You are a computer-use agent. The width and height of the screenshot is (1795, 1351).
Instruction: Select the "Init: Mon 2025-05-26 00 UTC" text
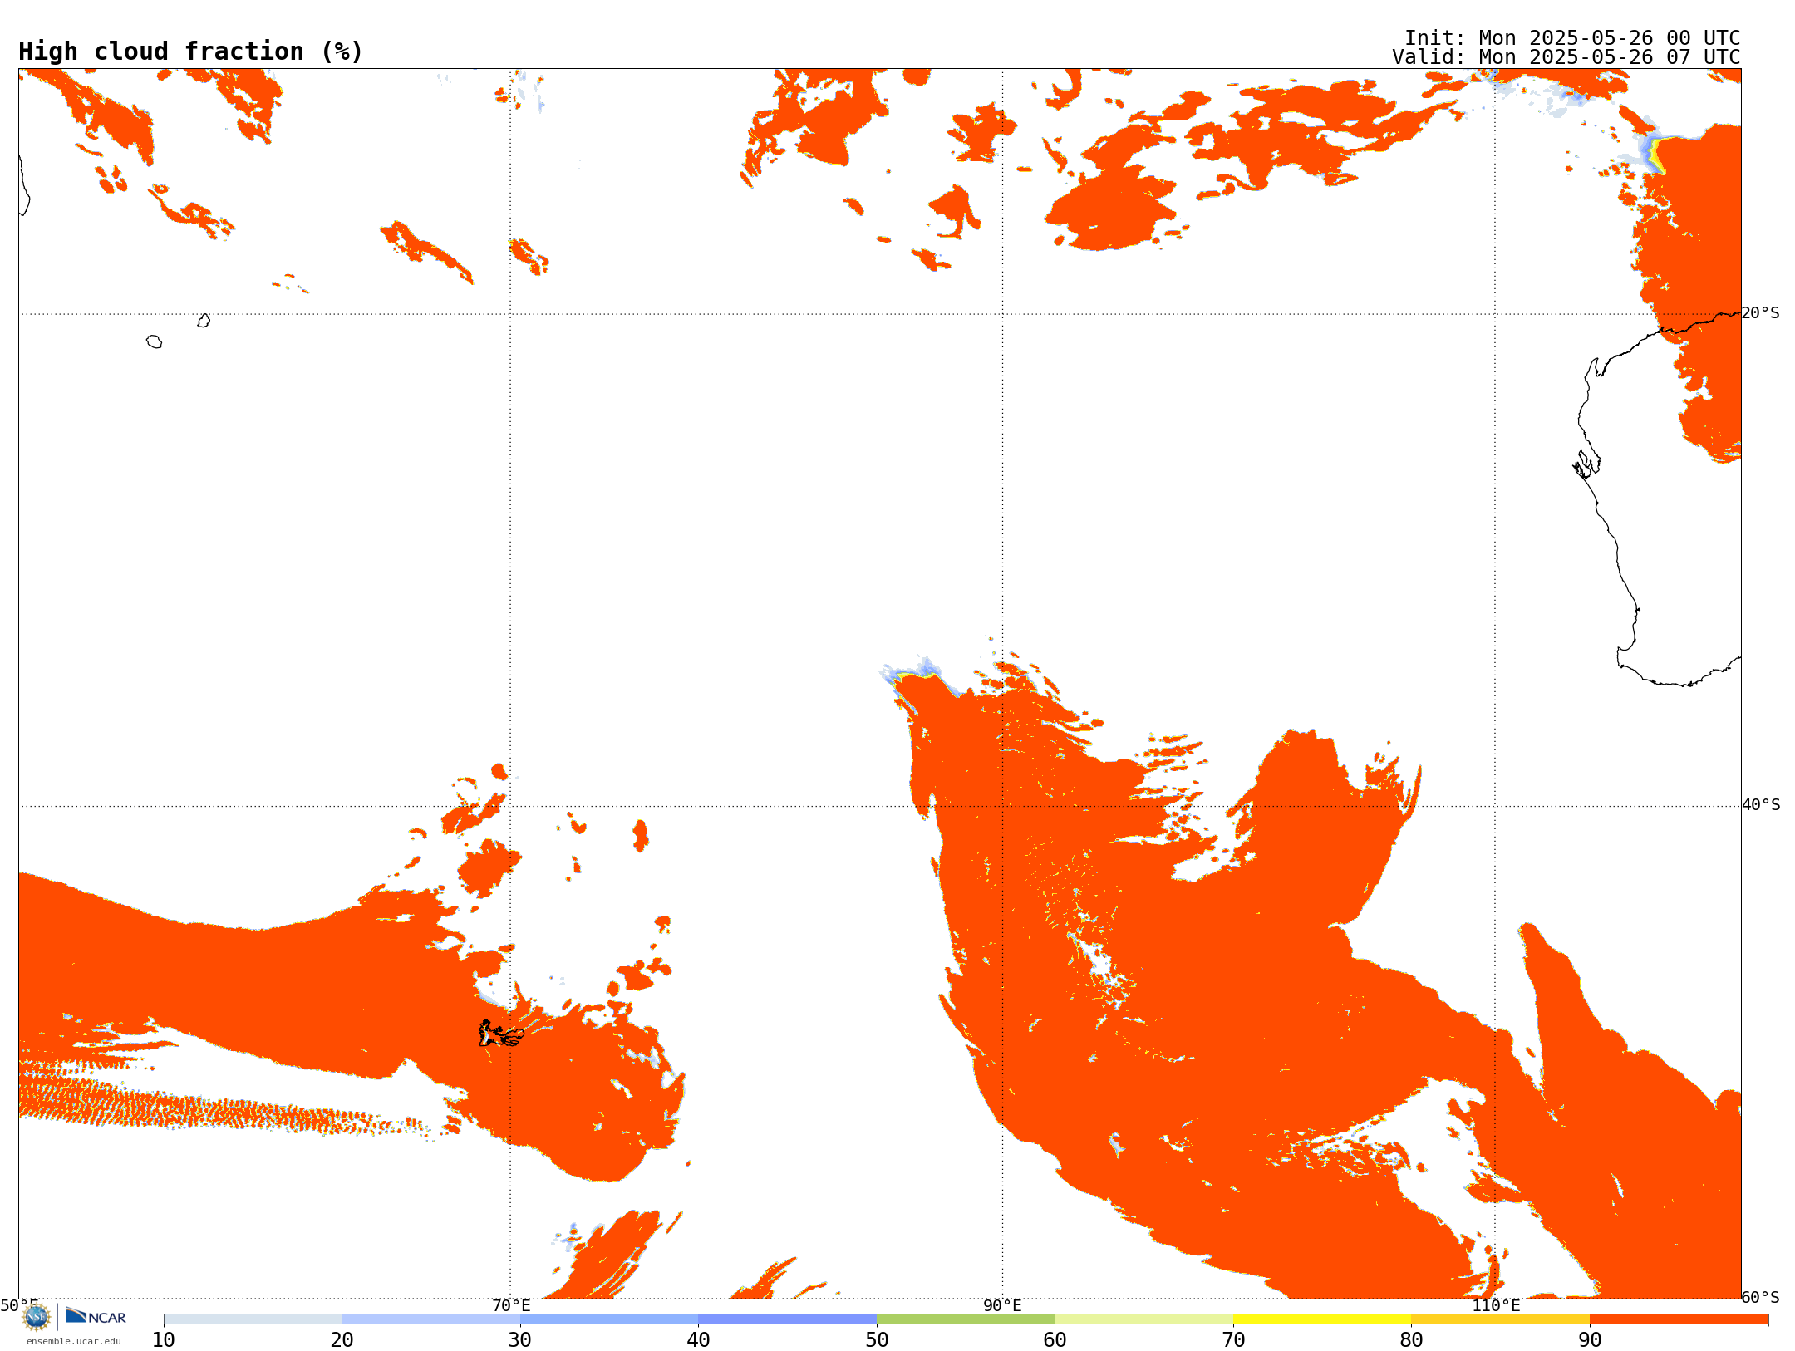pyautogui.click(x=1572, y=38)
